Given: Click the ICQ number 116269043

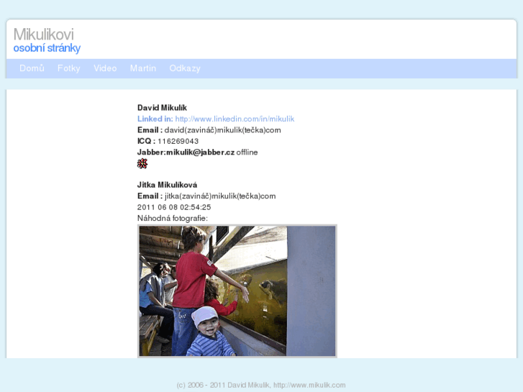Looking at the screenshot, I should click(178, 142).
